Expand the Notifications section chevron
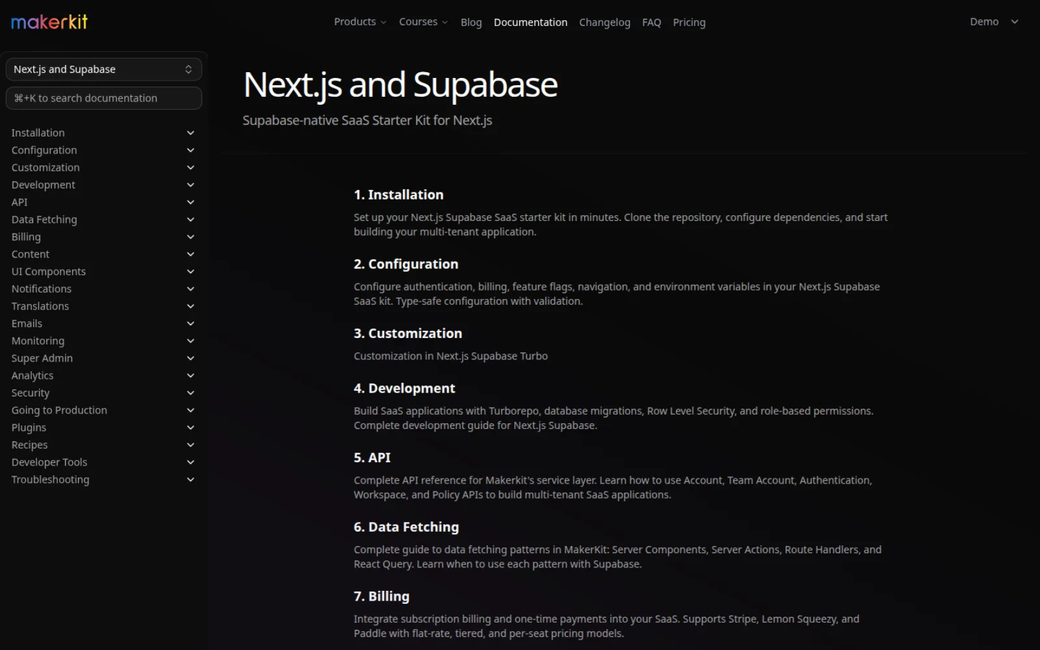 [x=190, y=289]
